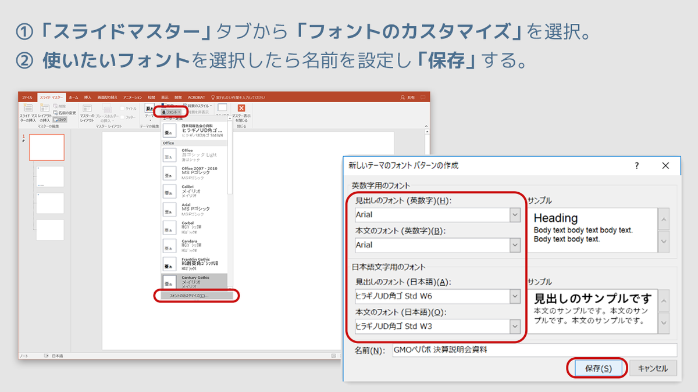
Task: Expand the 本文のフォント (日本語) combo box
Action: (x=515, y=326)
